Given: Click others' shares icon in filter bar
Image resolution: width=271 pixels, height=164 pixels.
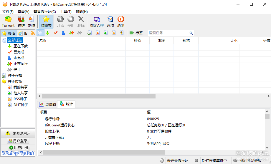Looking at the screenshot, I should coord(105,33).
